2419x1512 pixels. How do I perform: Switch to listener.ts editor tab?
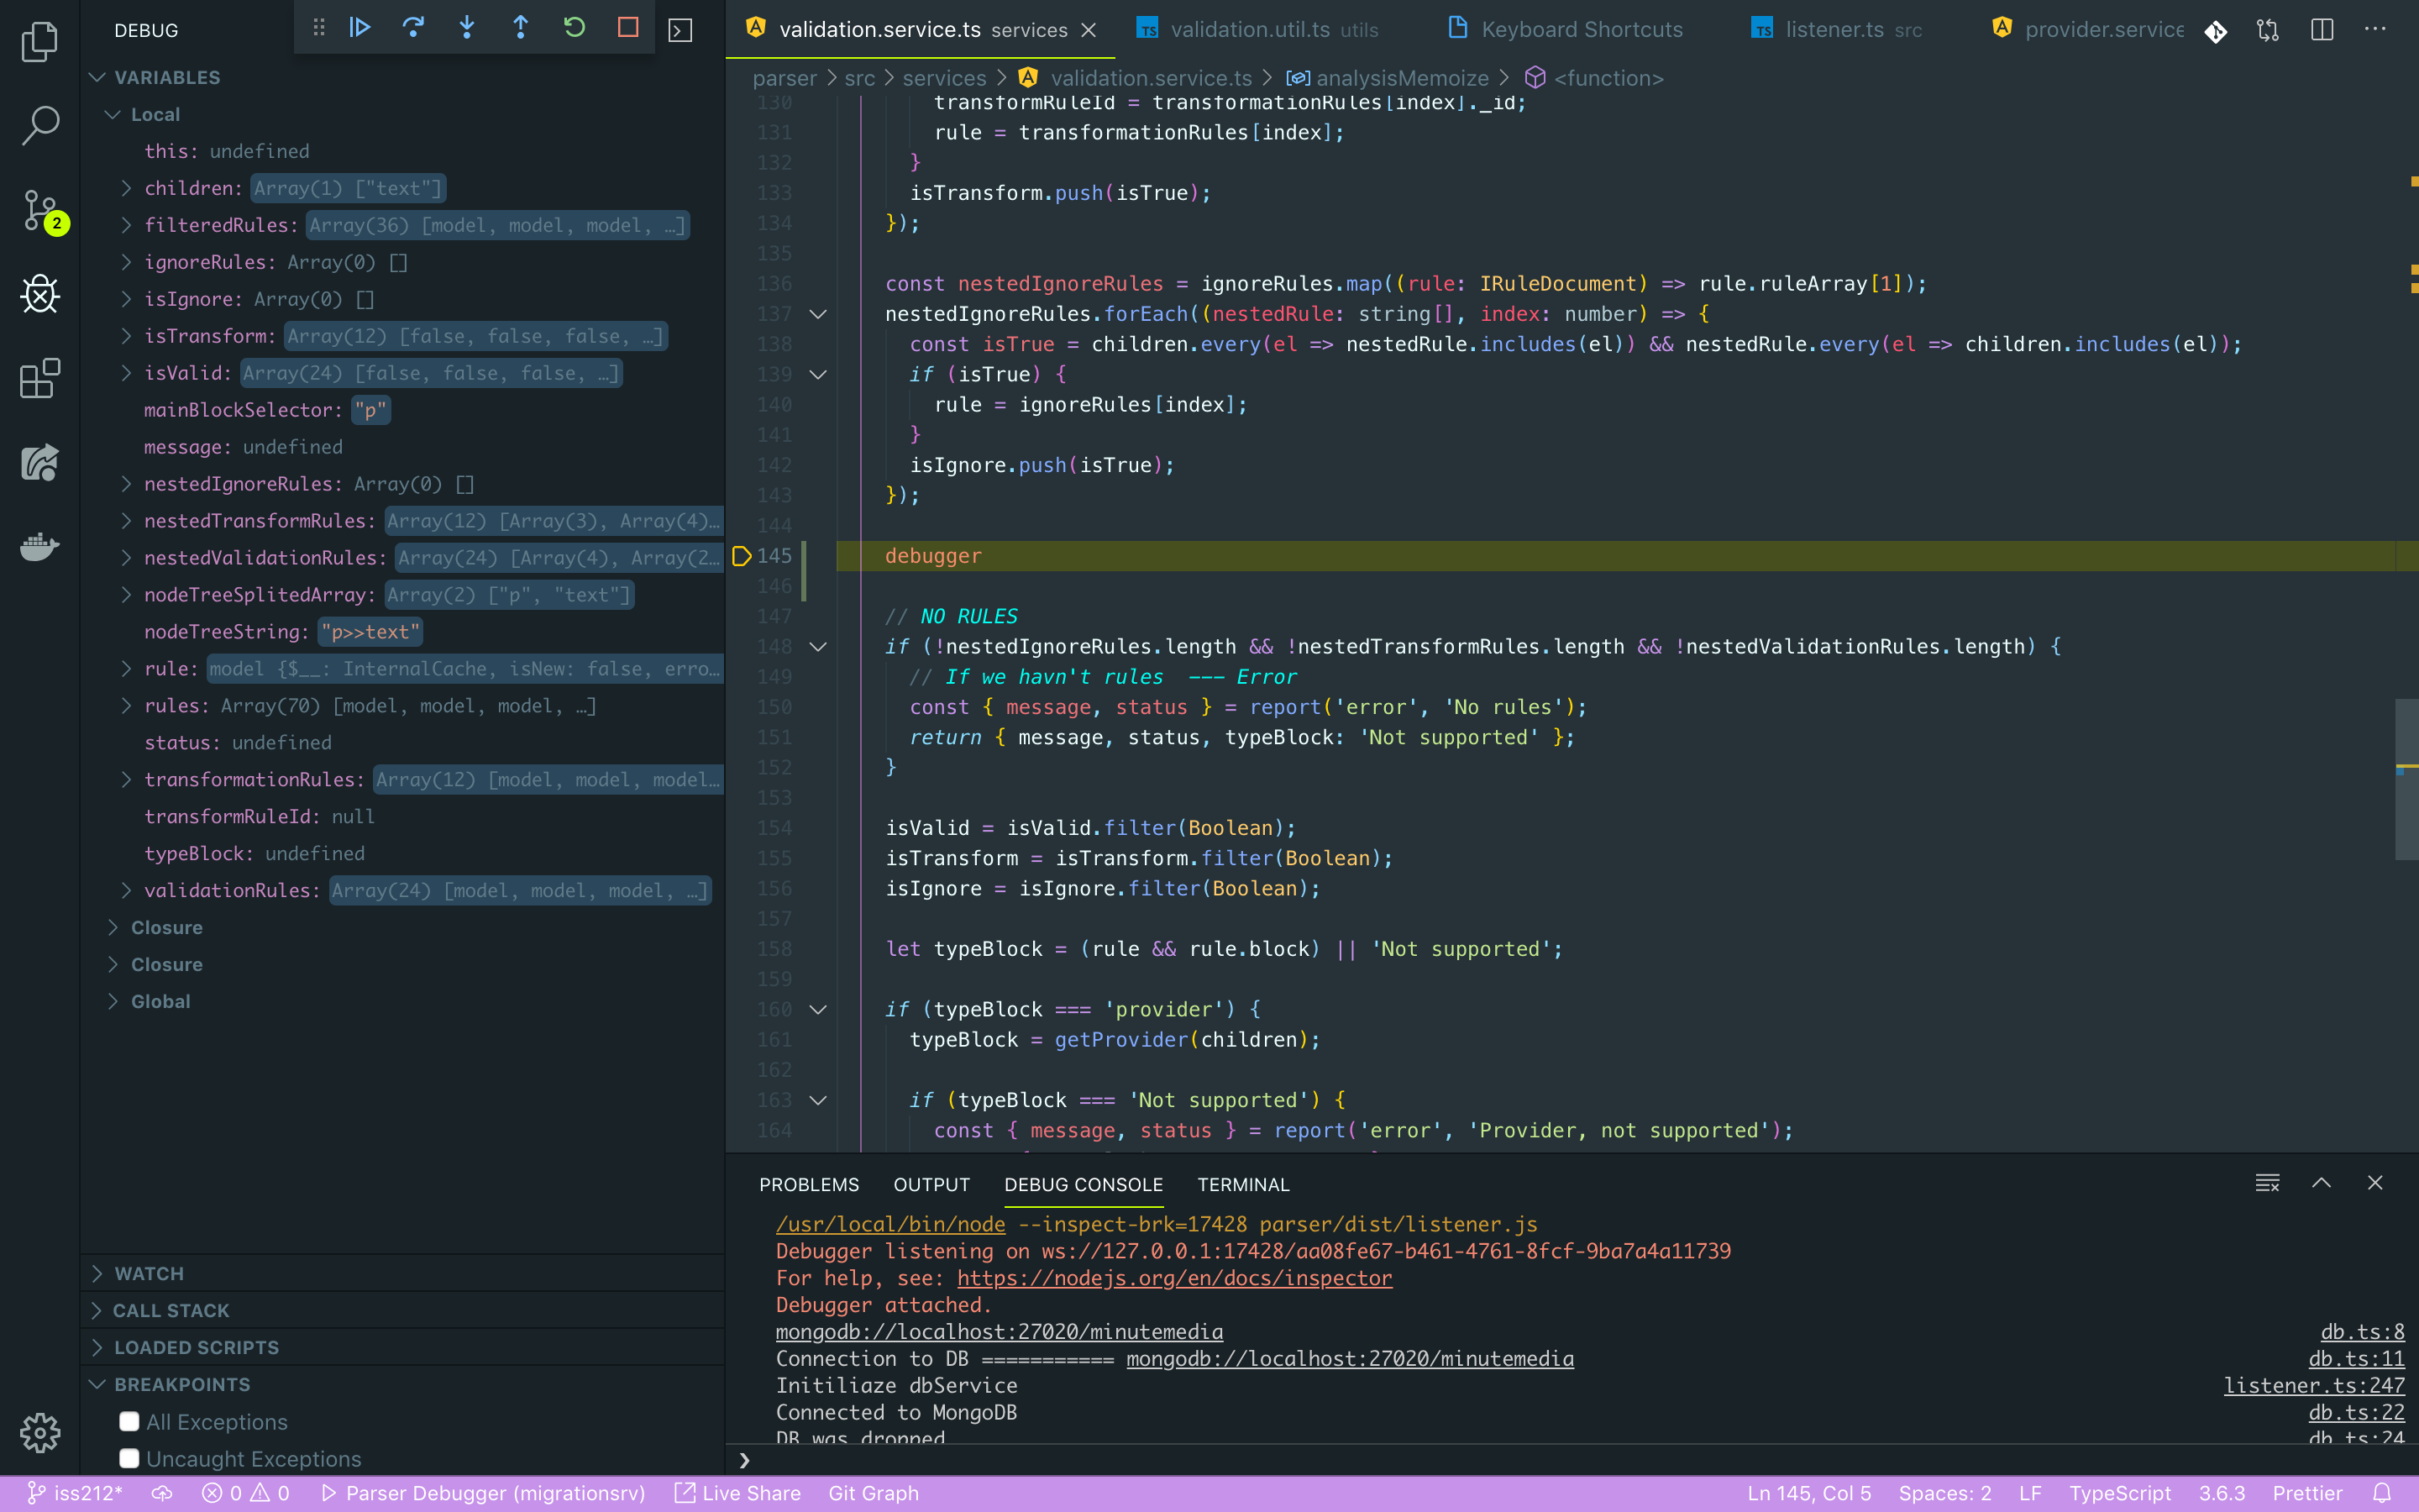1836,30
